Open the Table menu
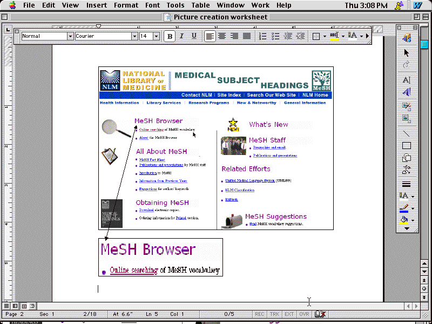Viewport: 432px width, 324px height. [x=201, y=5]
